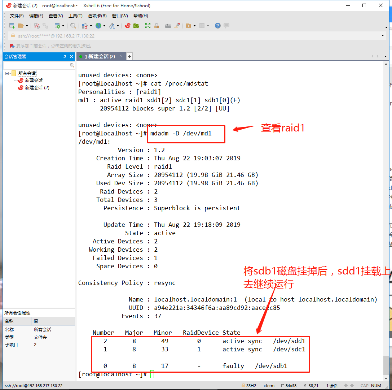This screenshot has width=392, height=390.
Task: Click the new folder plus toolbar icon
Action: 189,26
